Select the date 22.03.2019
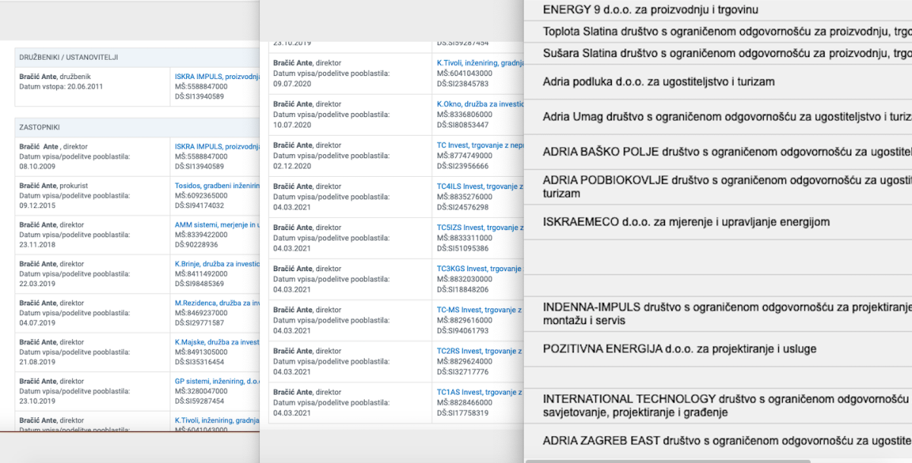912x463 pixels. coord(37,284)
